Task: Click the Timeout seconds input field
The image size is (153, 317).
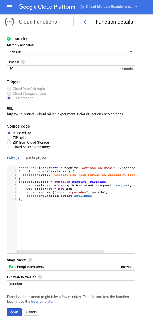Action: click(x=71, y=69)
